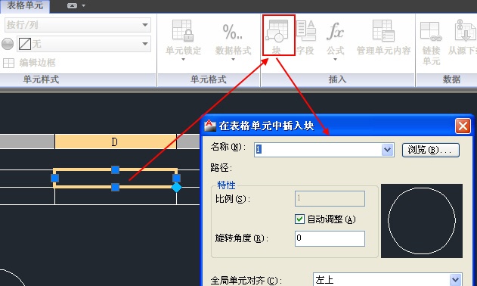Click the table column D header

[x=116, y=141]
